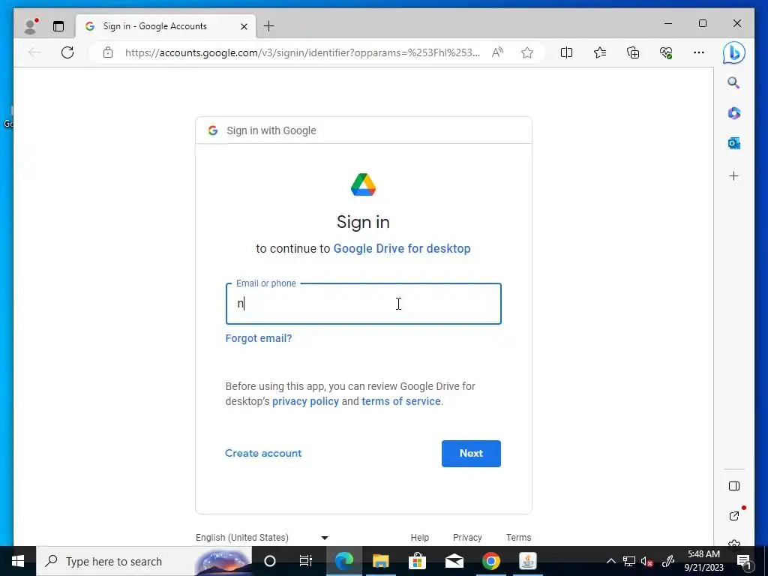Activate Read aloud icon in address bar
768x576 pixels.
click(x=498, y=52)
